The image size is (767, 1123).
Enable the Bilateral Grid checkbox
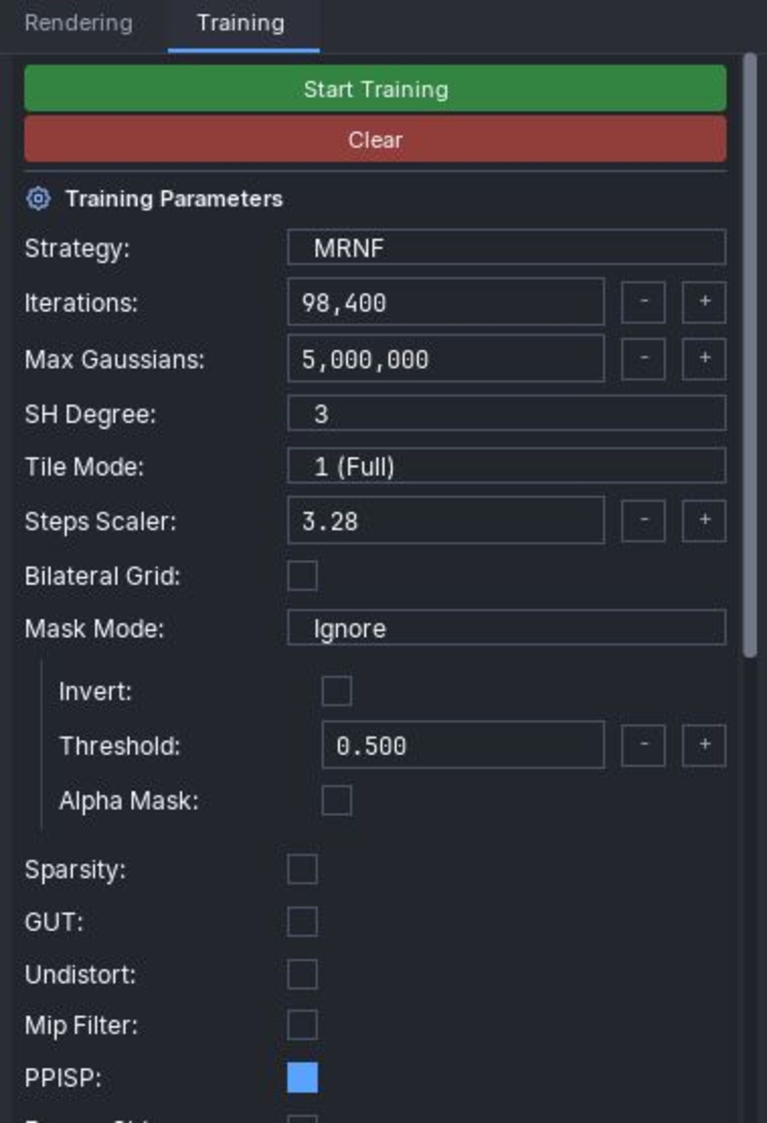(x=302, y=575)
